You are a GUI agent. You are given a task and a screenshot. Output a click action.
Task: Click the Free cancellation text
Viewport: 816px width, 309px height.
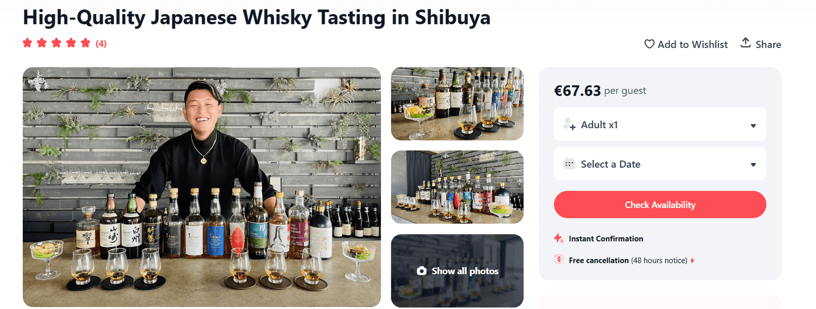598,261
